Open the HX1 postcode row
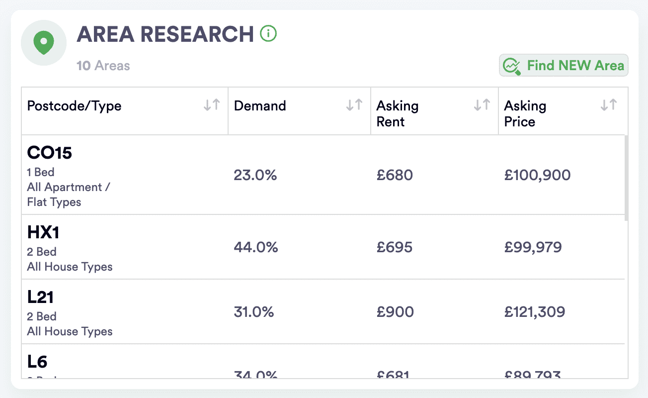Screen dimensions: 648x398 pyautogui.click(x=44, y=232)
